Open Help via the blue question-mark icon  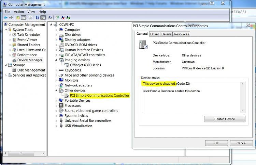tap(38, 18)
